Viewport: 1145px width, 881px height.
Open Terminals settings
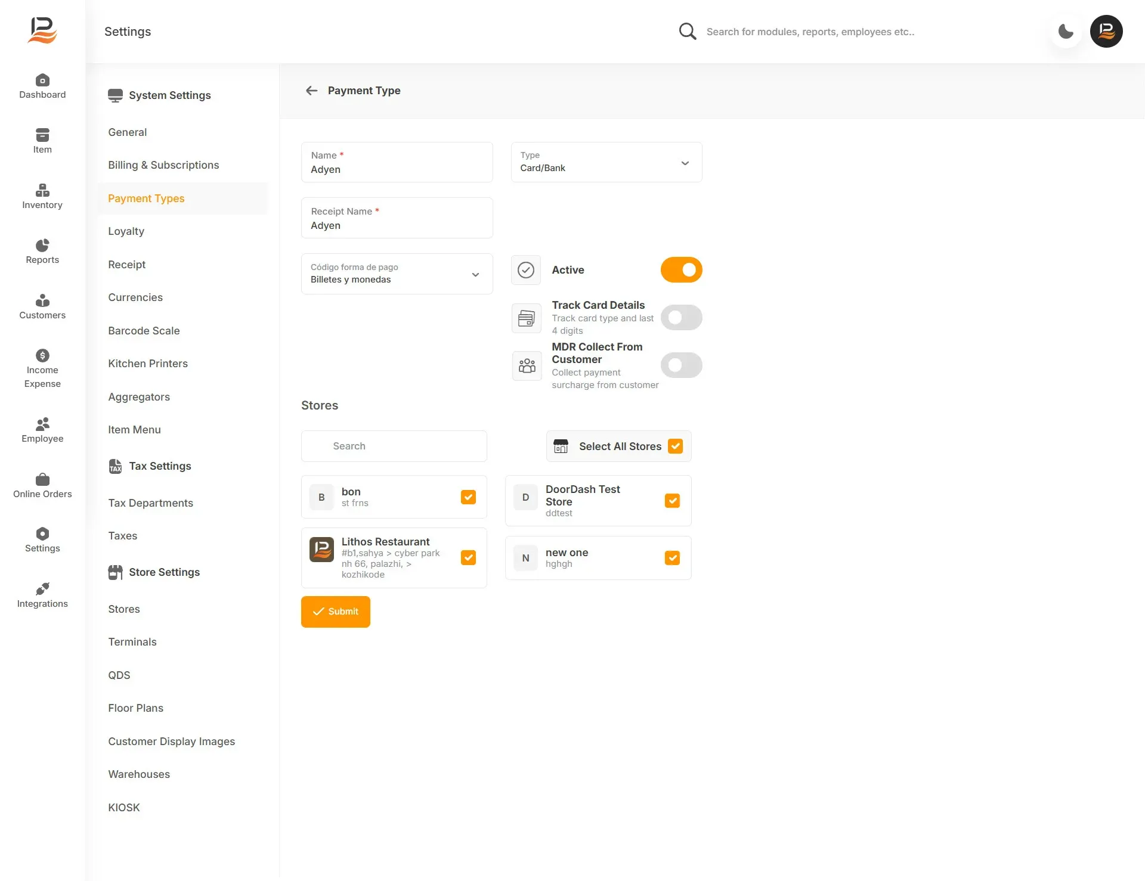(x=132, y=642)
